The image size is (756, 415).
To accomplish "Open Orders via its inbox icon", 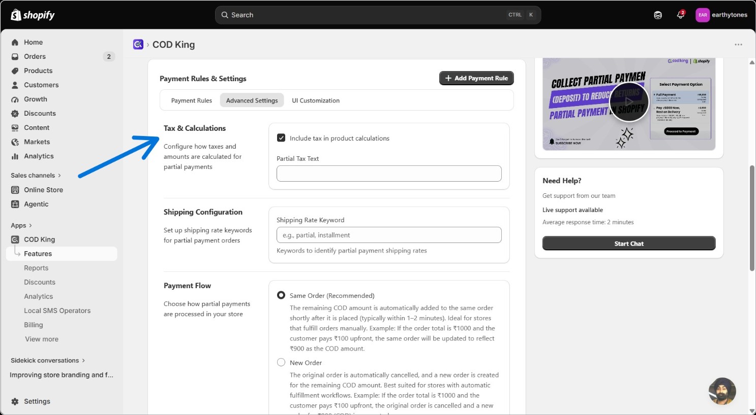I will click(15, 56).
